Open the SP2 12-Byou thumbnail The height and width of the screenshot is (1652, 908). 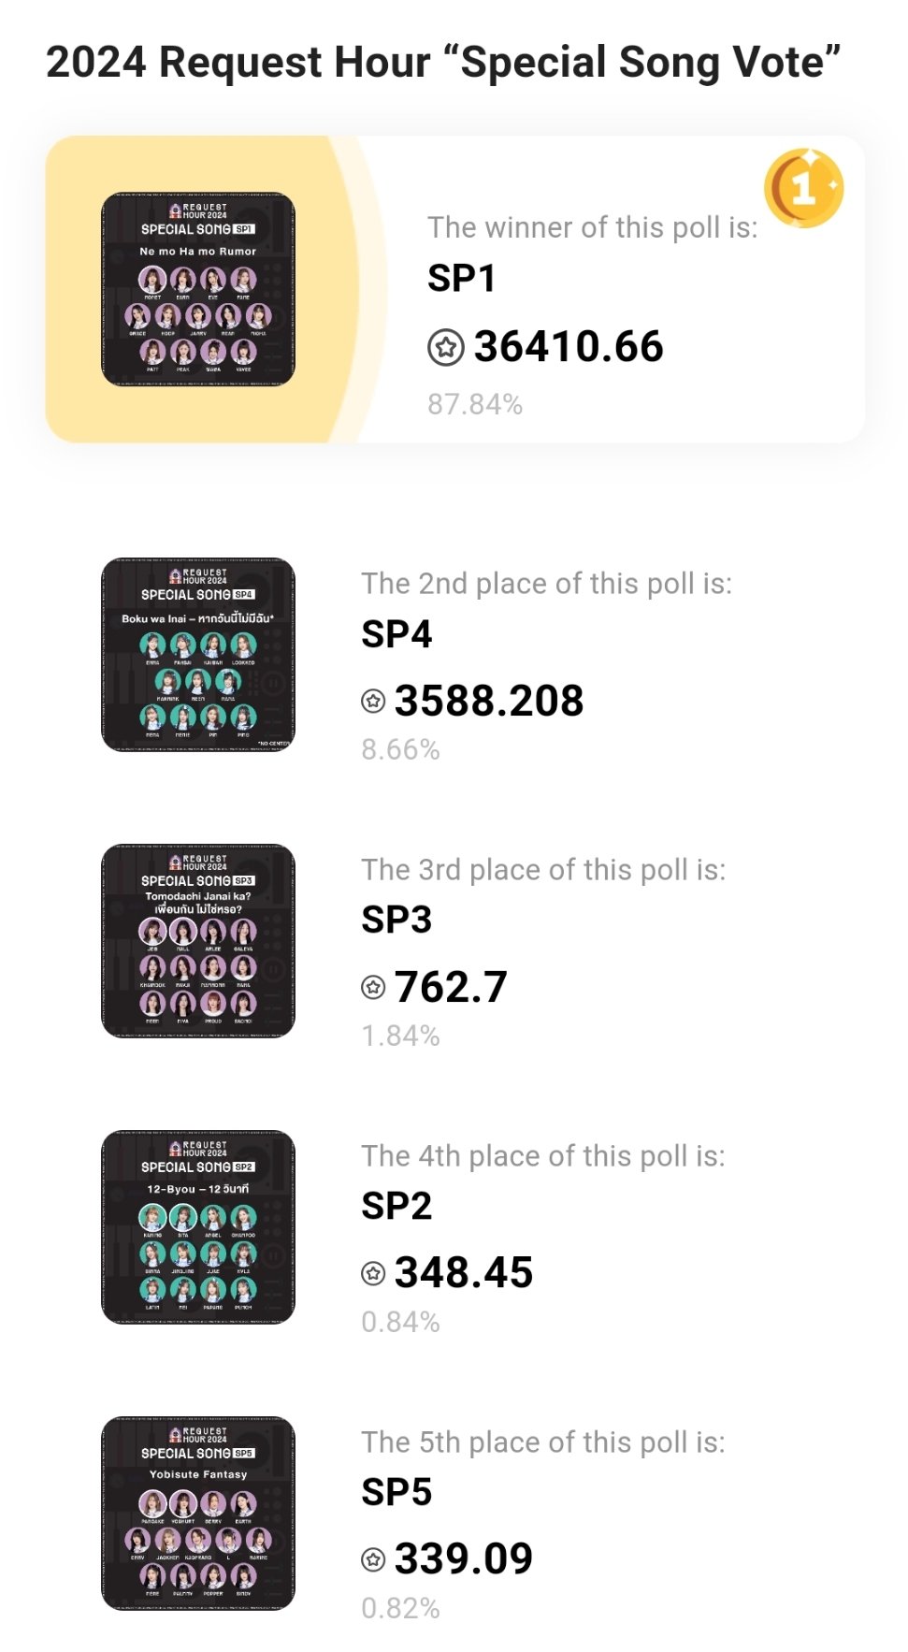click(198, 1227)
